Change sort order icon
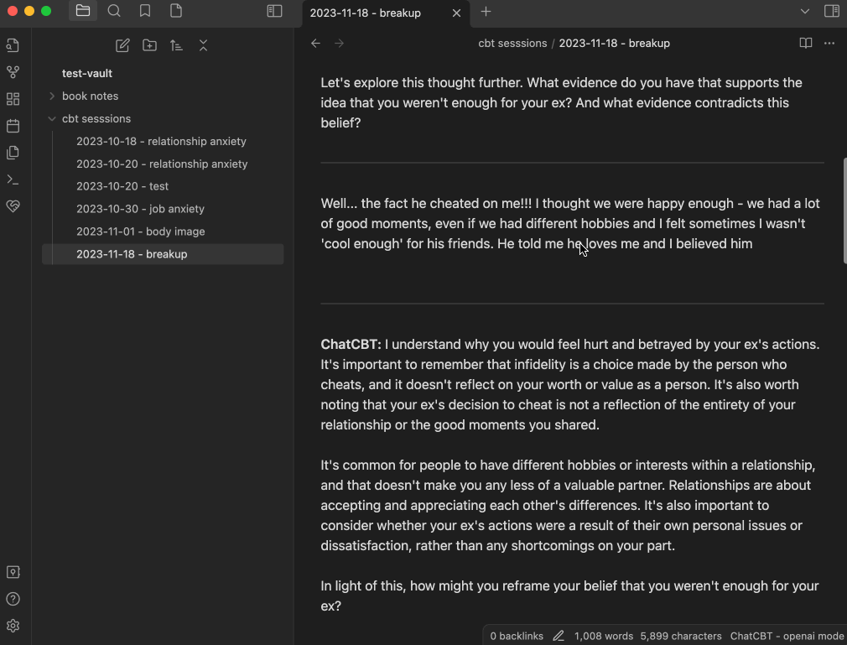Screen dimensions: 847x645 [x=176, y=45]
